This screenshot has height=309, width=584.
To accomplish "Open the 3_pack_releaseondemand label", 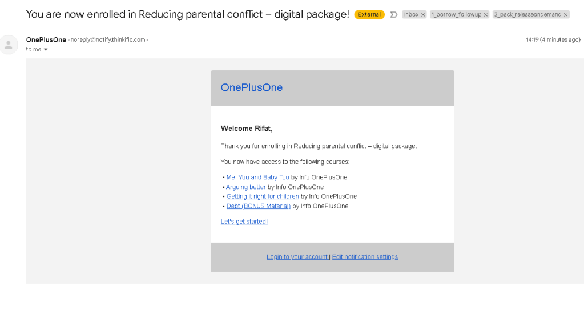I will tap(527, 14).
